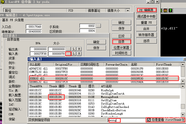Open the 选项 options button
Image resolution: width=186 pixels, height=124 pixels.
[x=146, y=41]
